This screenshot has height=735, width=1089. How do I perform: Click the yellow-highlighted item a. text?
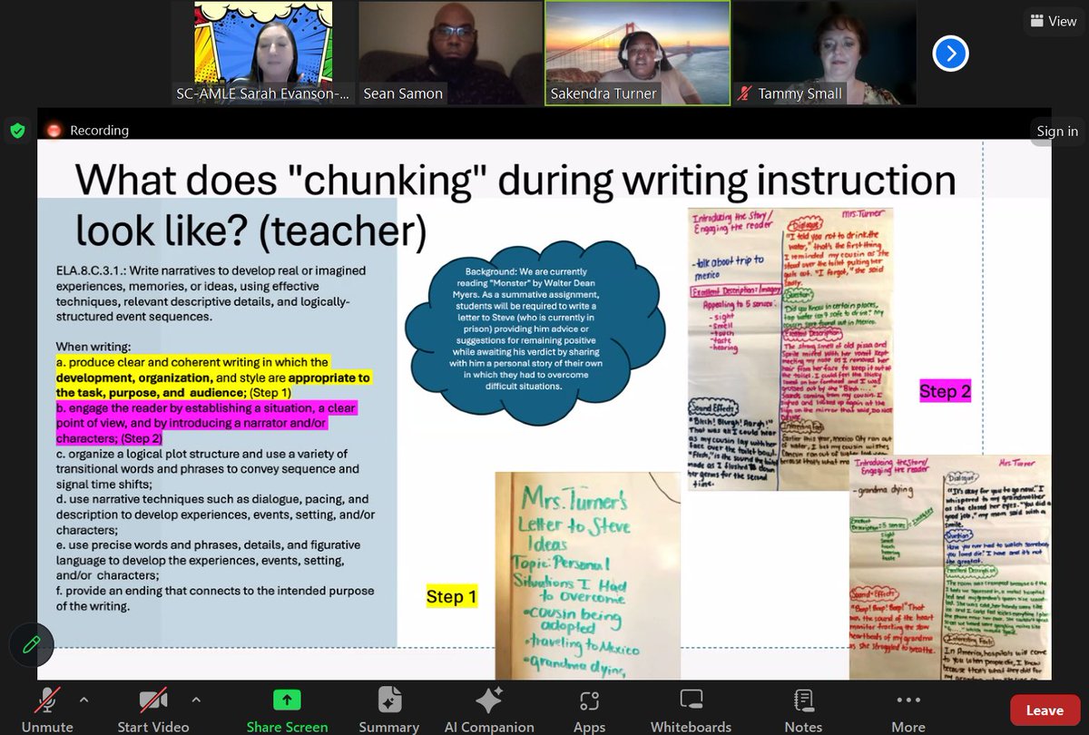213,377
